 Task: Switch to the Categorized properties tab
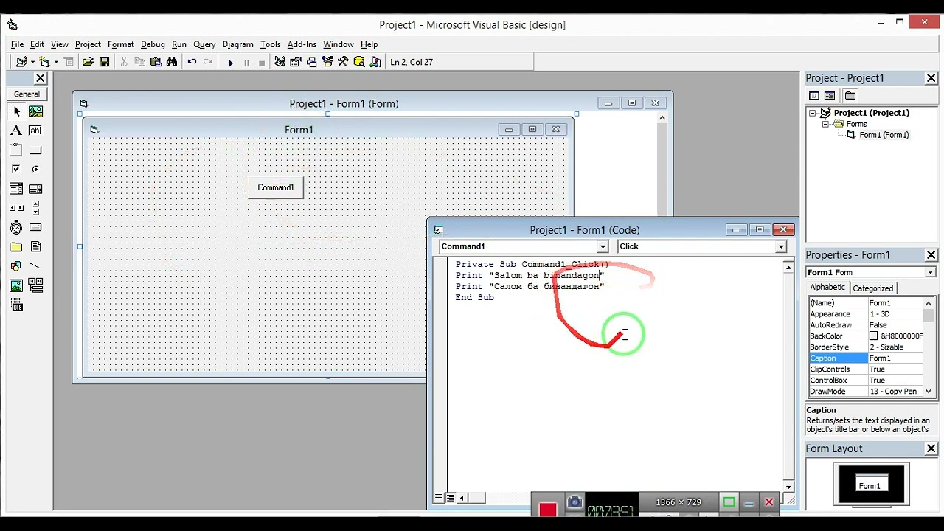tap(873, 288)
